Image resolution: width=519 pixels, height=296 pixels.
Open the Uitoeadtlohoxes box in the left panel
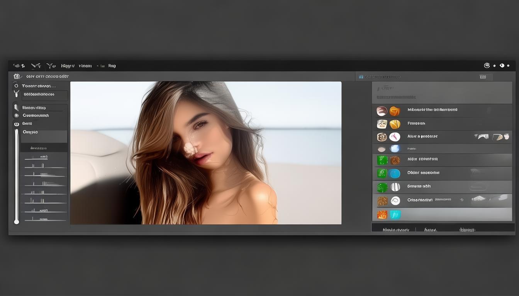(x=45, y=95)
